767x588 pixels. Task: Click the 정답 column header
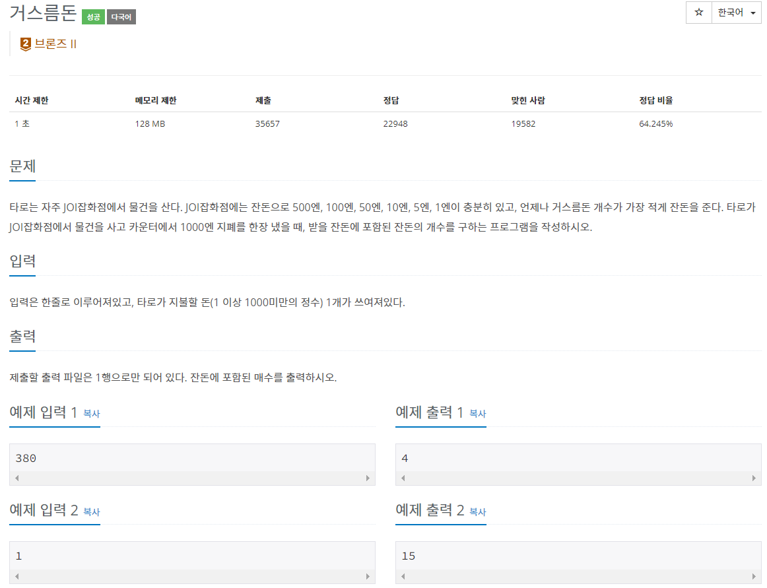click(391, 100)
